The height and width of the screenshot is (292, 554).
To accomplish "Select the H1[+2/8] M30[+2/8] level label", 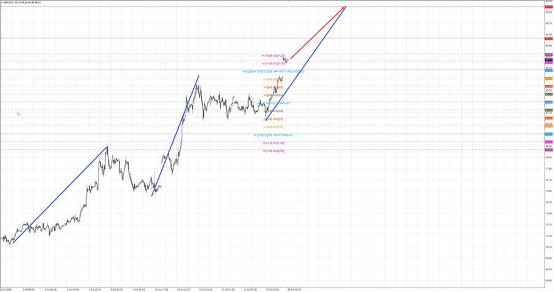I will click(x=273, y=55).
